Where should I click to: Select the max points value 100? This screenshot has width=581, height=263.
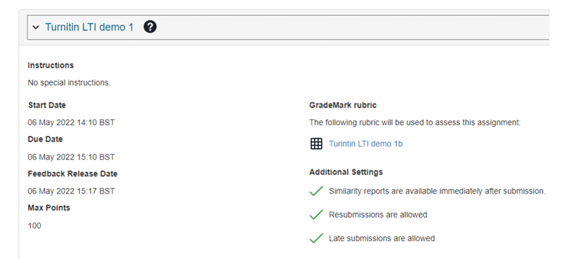35,225
